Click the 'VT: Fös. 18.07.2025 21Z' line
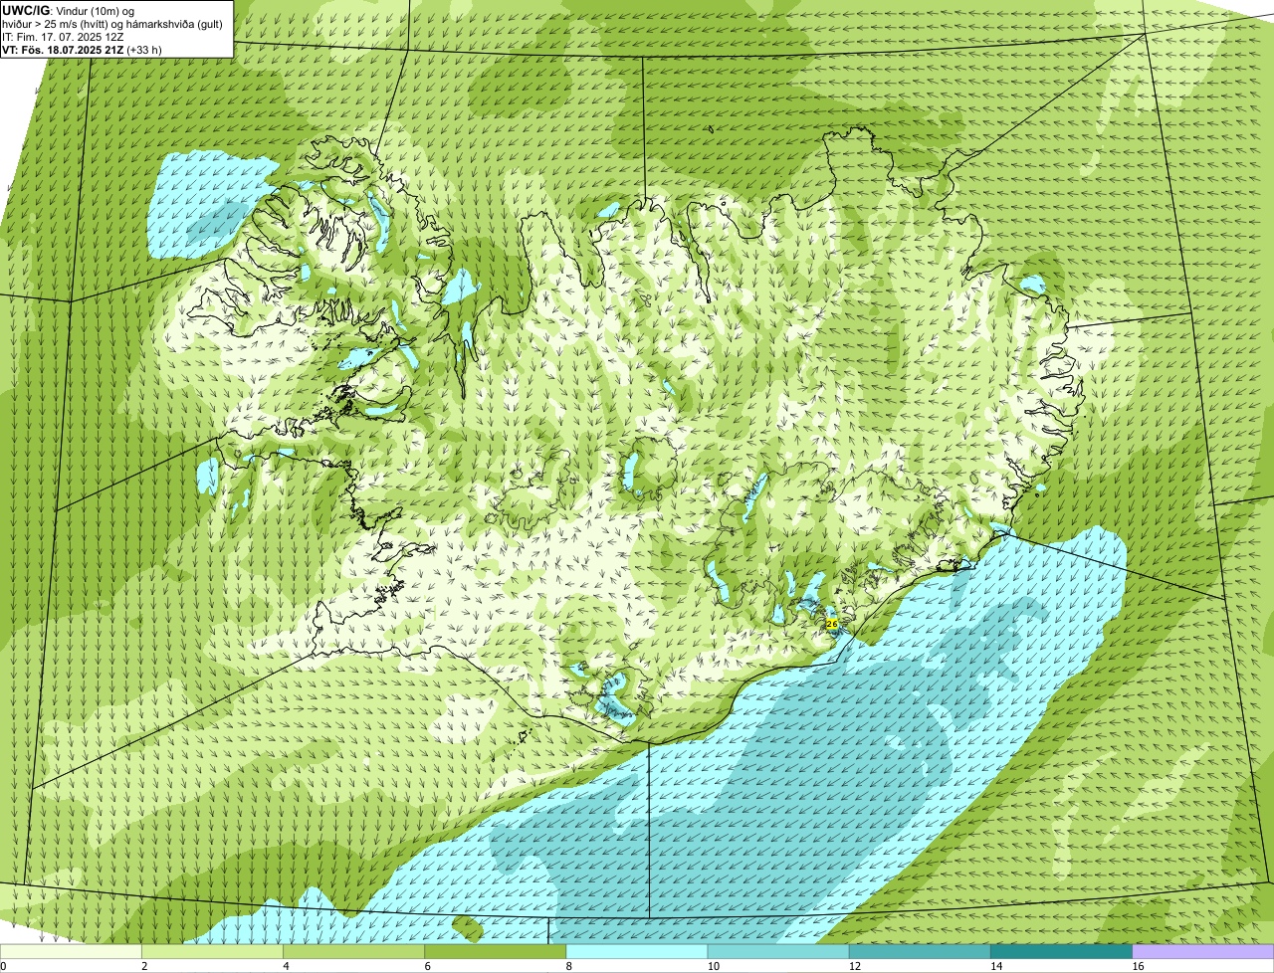Viewport: 1274px width, 973px height. [63, 49]
